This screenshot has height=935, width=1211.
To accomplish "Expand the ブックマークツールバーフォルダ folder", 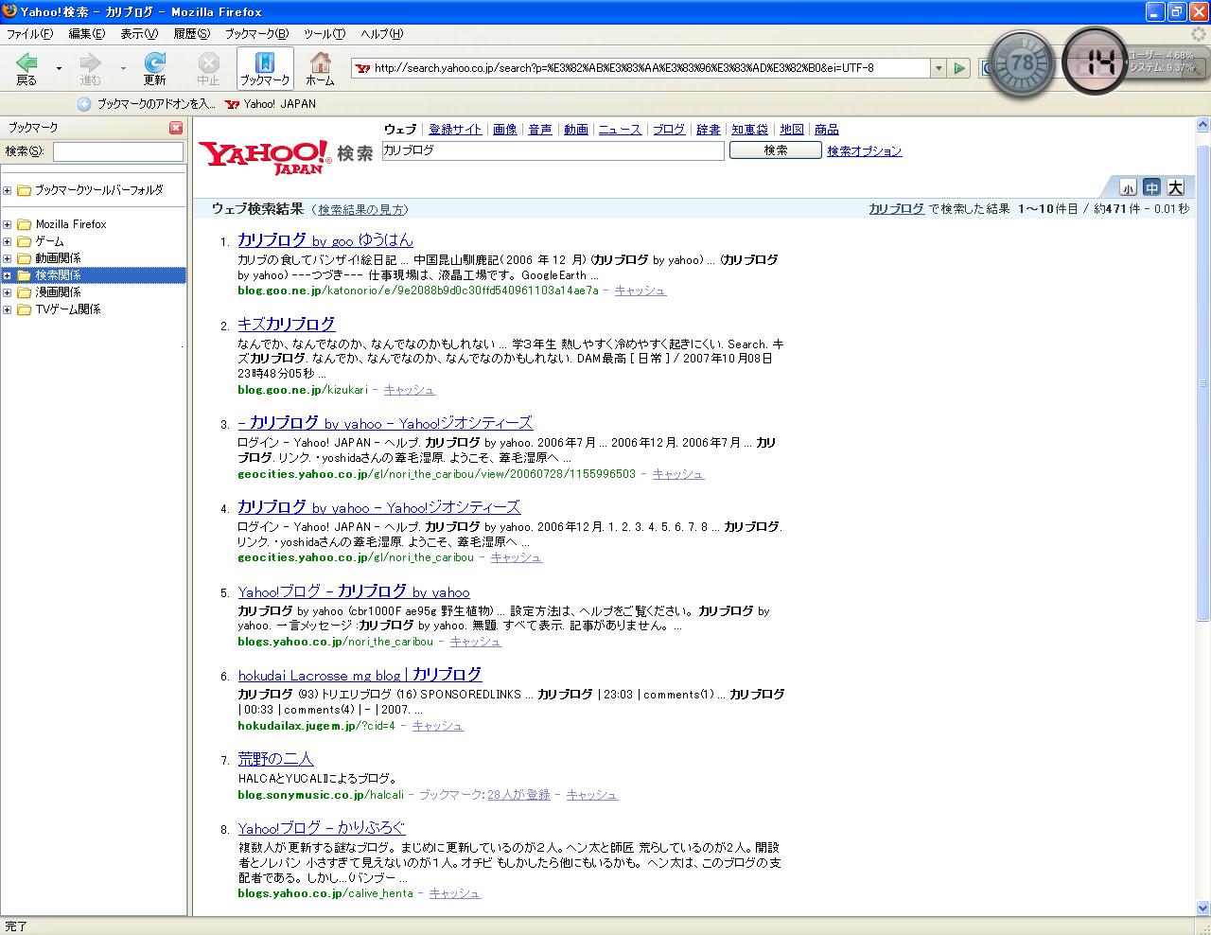I will 8,190.
